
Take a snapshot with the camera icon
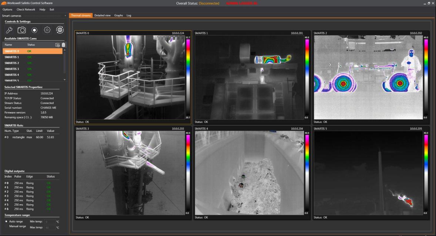[21, 30]
